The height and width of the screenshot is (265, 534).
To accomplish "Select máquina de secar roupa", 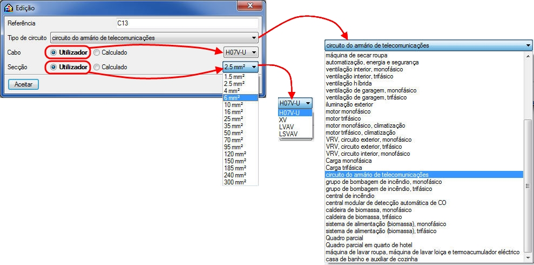I will [424, 55].
